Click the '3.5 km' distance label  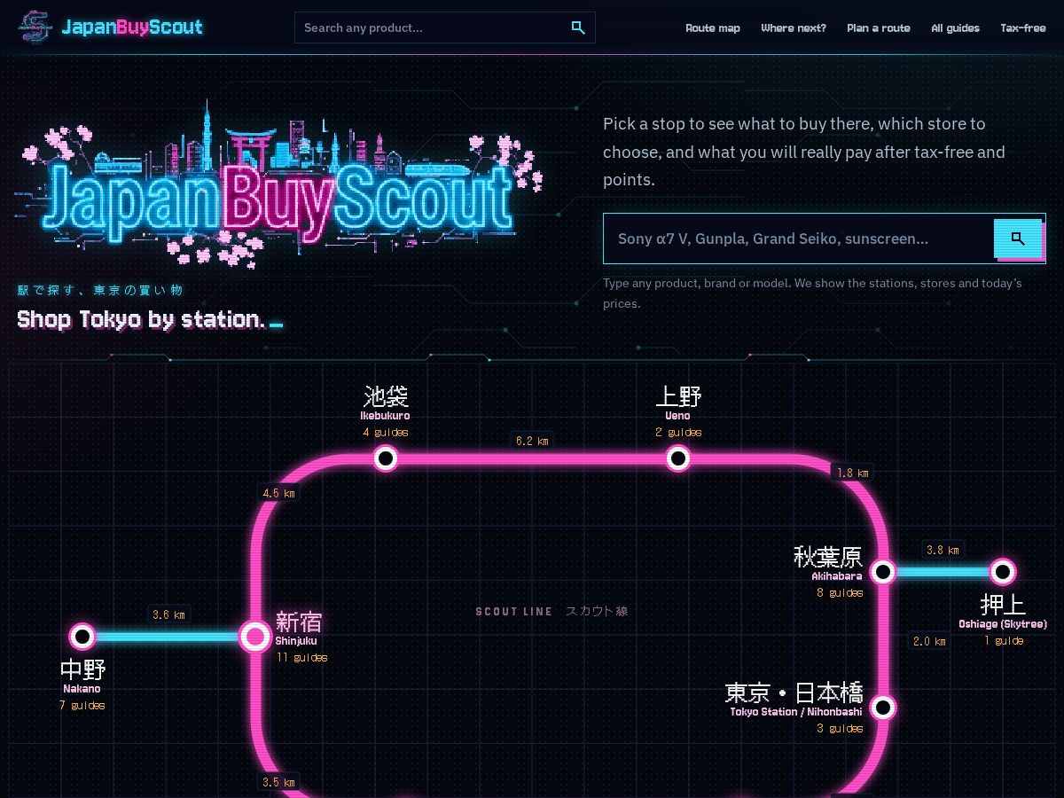click(278, 782)
